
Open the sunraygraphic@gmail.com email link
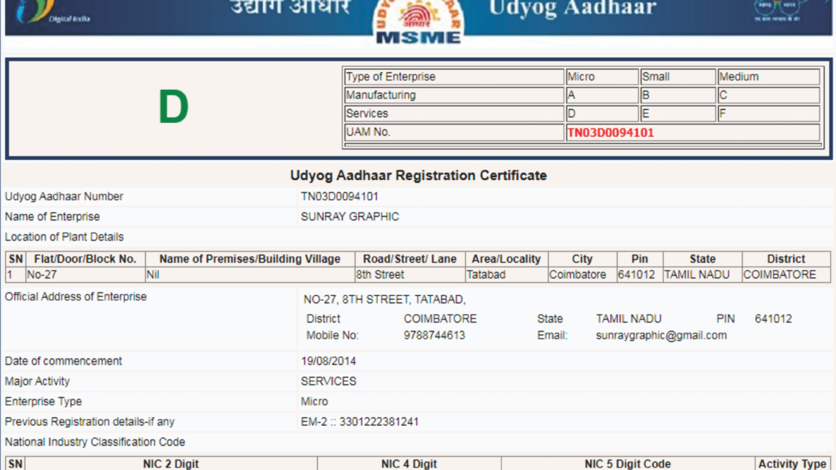tap(660, 335)
